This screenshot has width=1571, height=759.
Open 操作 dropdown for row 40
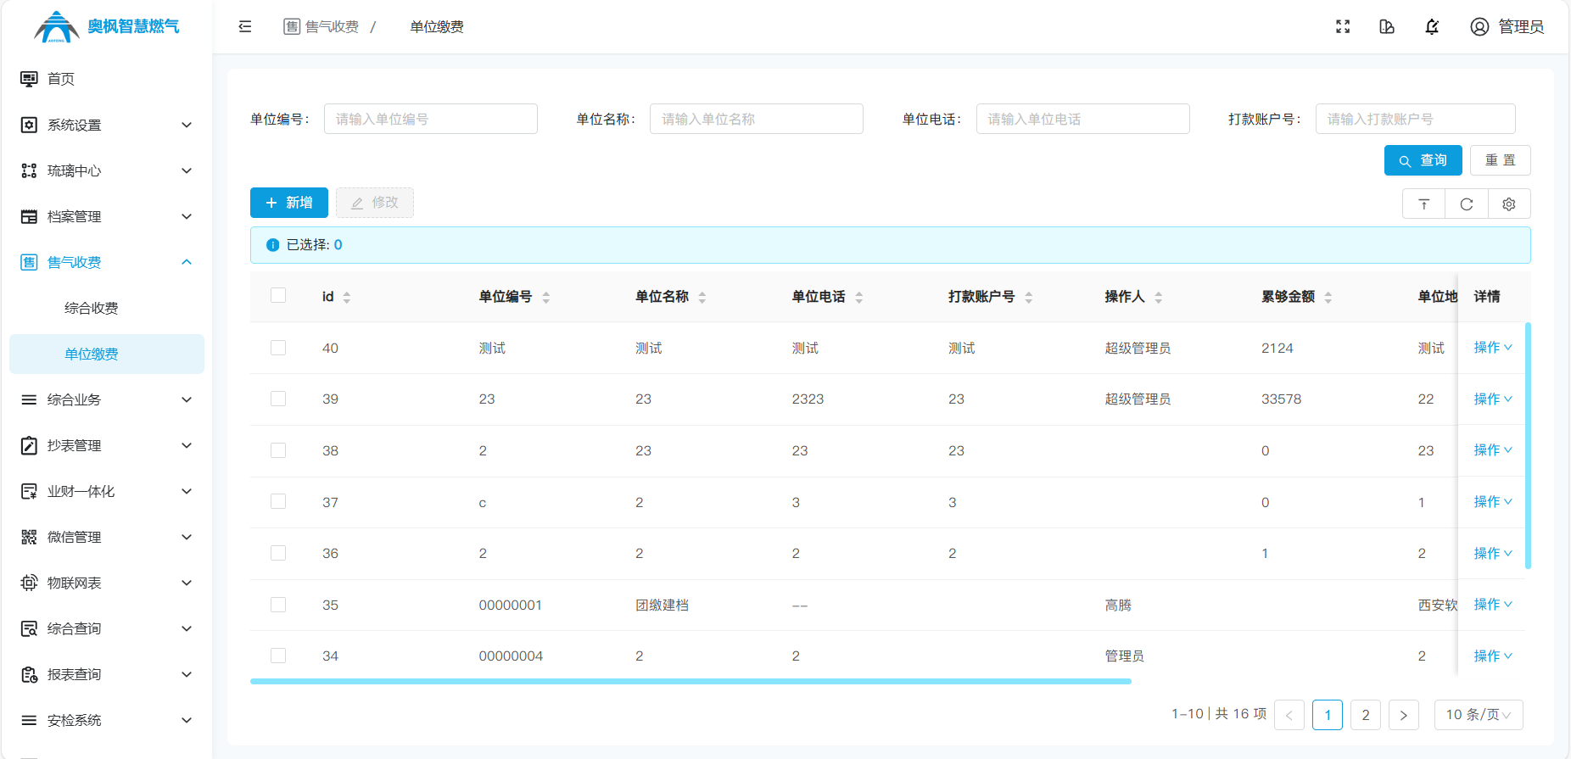1493,348
